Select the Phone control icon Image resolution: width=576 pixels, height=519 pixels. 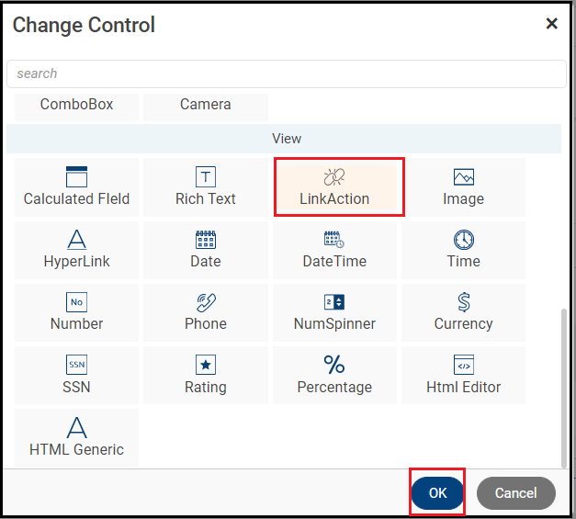(x=206, y=302)
